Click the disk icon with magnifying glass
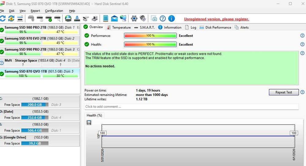This screenshot has width=306, height=166. pos(58,19)
